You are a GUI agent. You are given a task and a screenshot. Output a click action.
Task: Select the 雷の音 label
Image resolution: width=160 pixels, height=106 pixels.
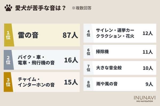28,36
